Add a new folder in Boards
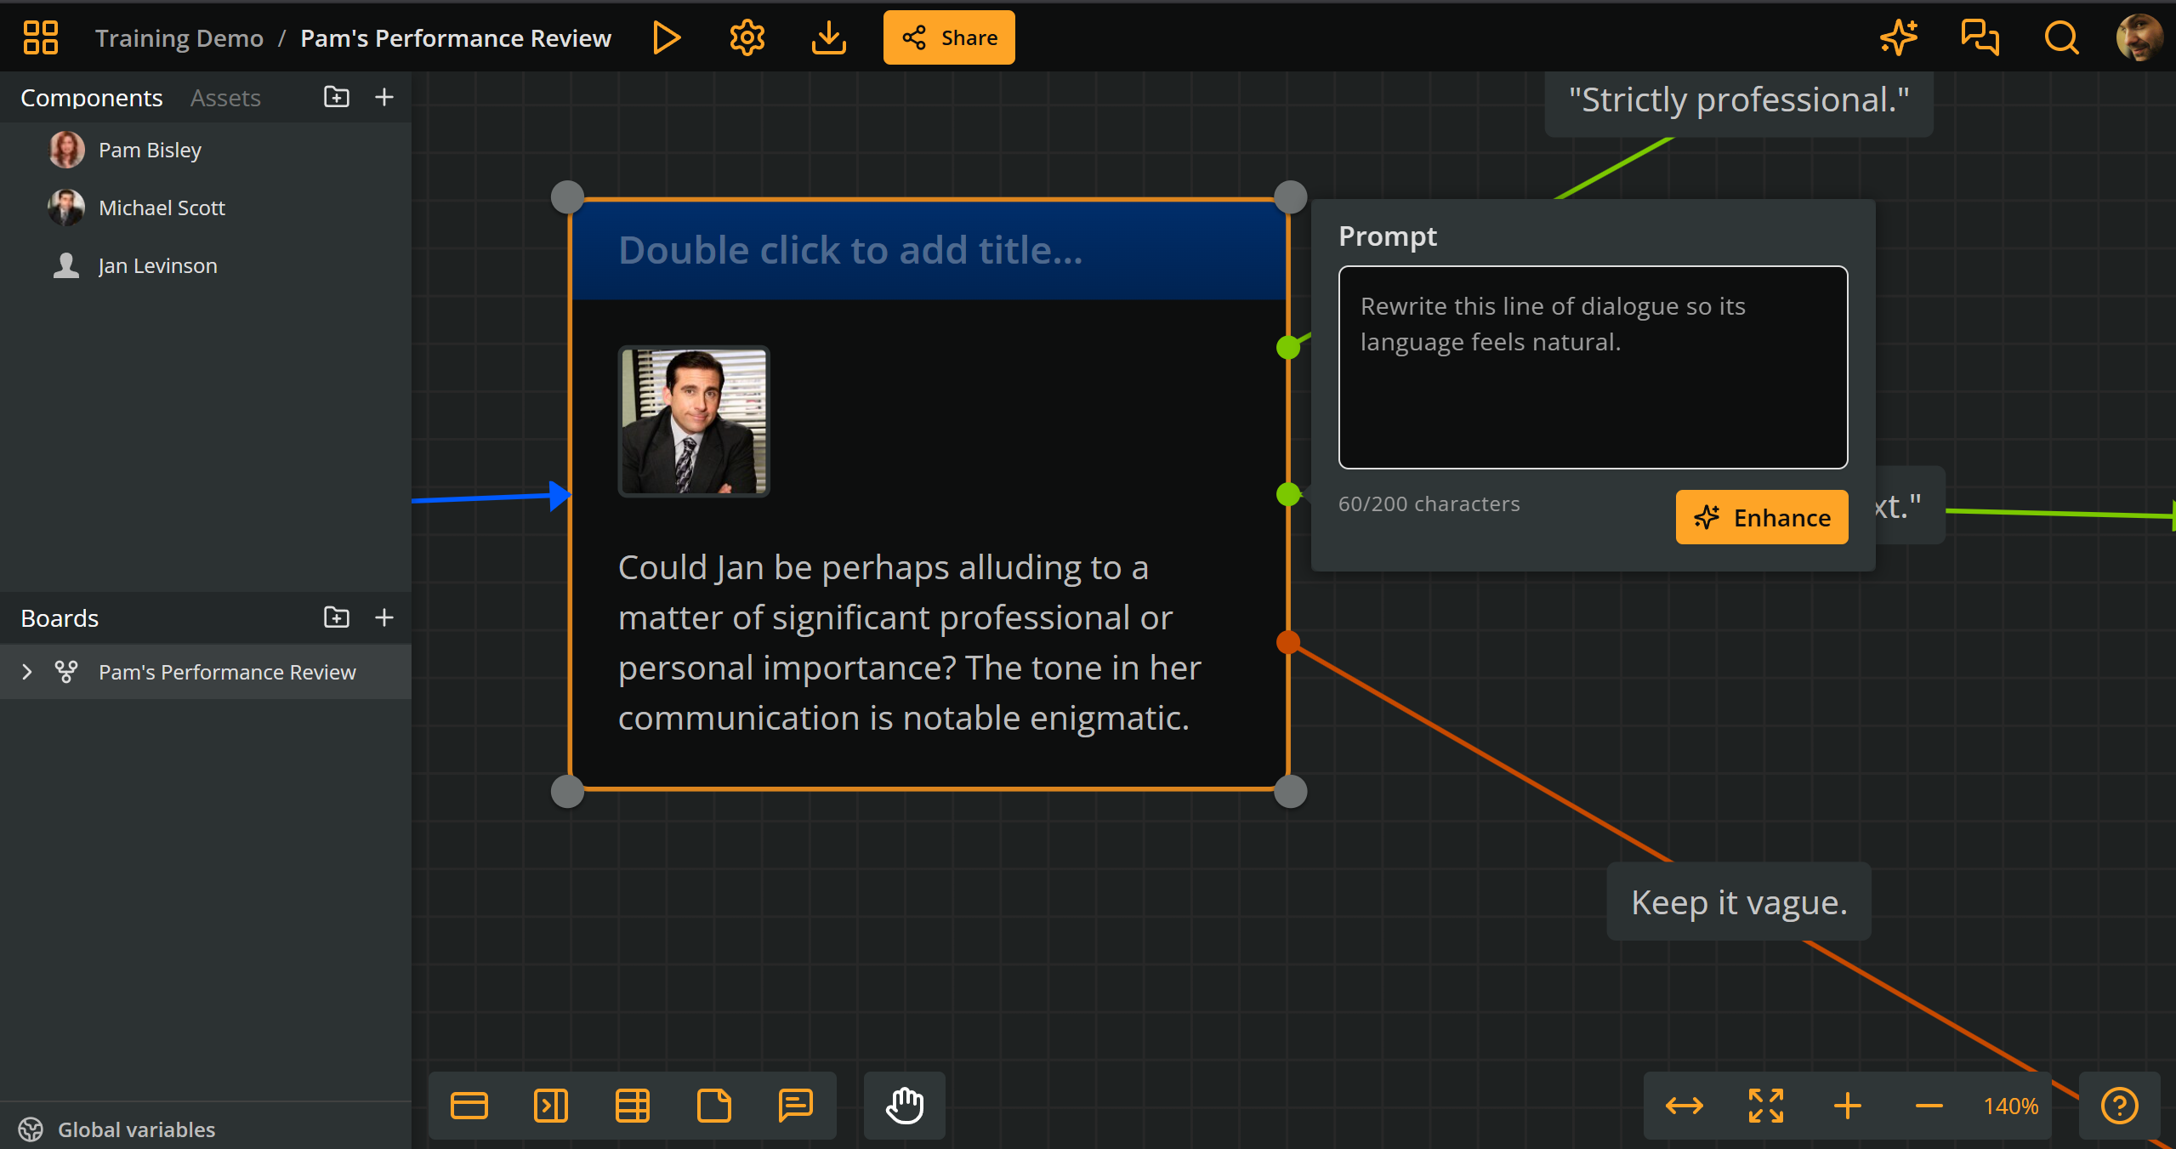The height and width of the screenshot is (1149, 2176). (337, 617)
